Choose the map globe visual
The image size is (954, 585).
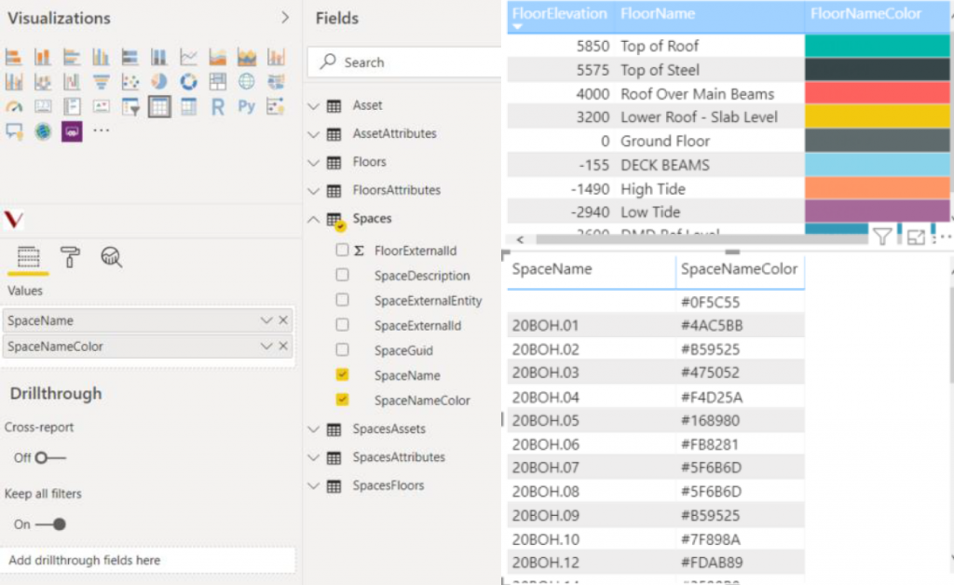pyautogui.click(x=246, y=81)
